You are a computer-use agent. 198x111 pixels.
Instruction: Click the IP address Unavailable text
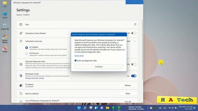(29, 87)
